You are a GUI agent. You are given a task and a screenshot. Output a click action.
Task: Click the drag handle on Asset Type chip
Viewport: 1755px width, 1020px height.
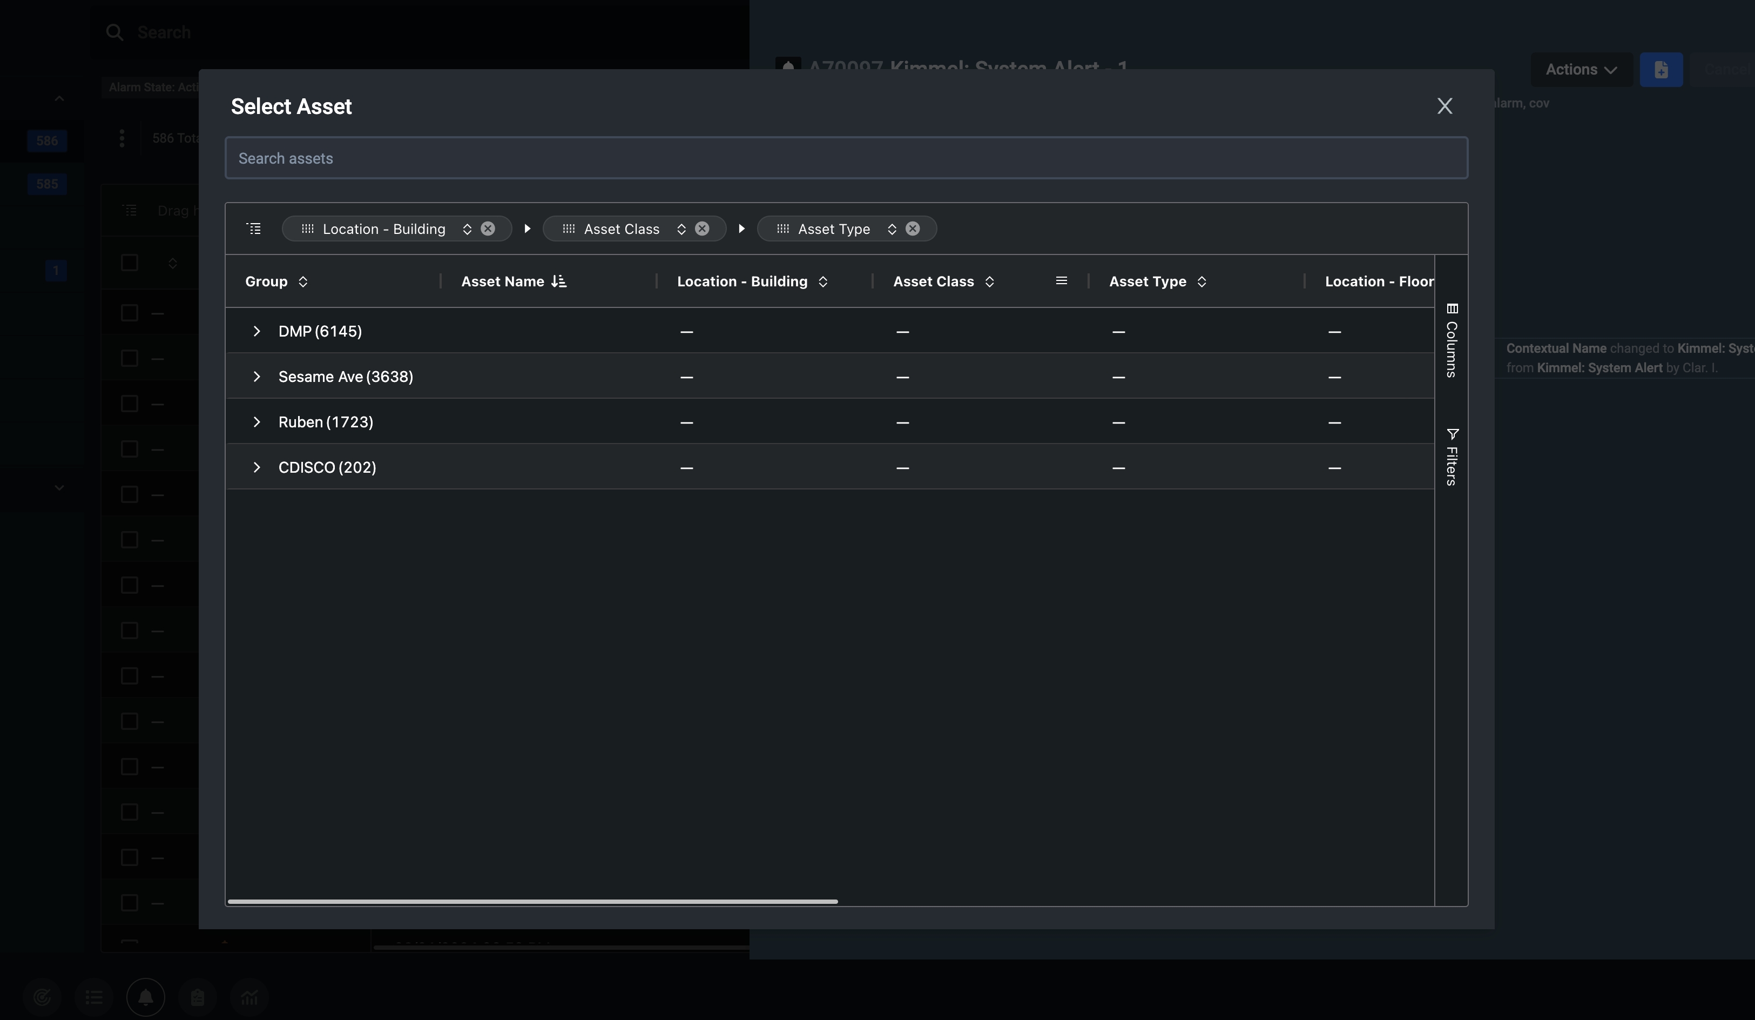coord(783,229)
